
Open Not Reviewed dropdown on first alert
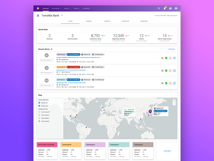point(47,60)
